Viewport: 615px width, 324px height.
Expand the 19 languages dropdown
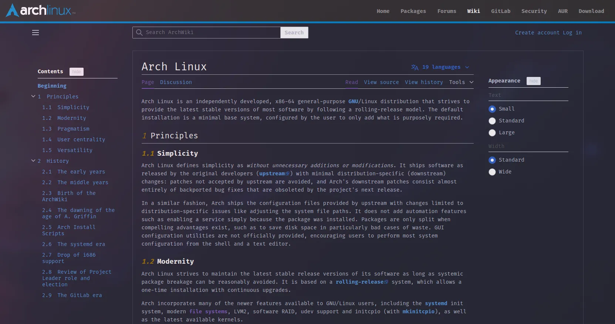(x=440, y=67)
